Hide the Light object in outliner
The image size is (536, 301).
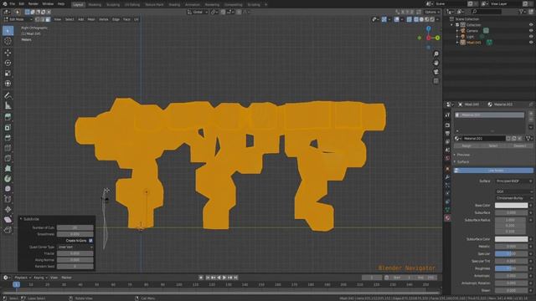(531, 37)
